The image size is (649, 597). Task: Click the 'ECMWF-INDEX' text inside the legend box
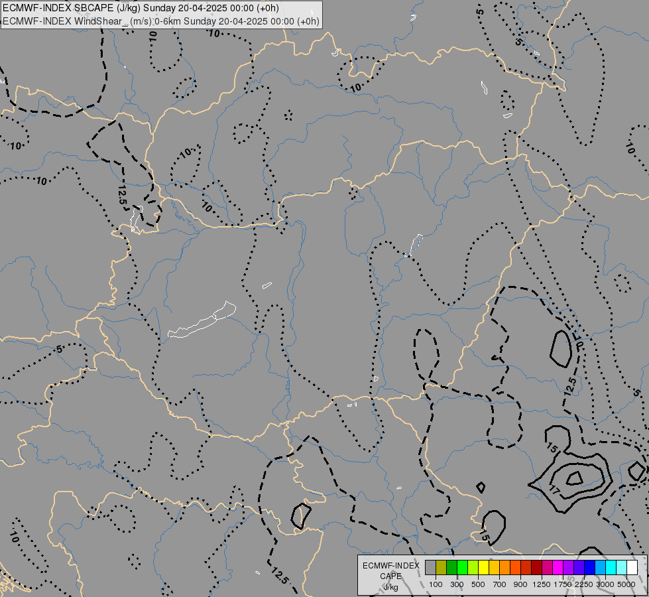tap(390, 566)
